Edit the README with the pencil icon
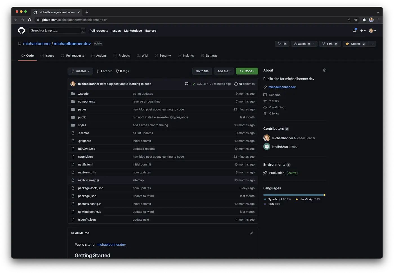This screenshot has height=273, width=394. tap(251, 233)
